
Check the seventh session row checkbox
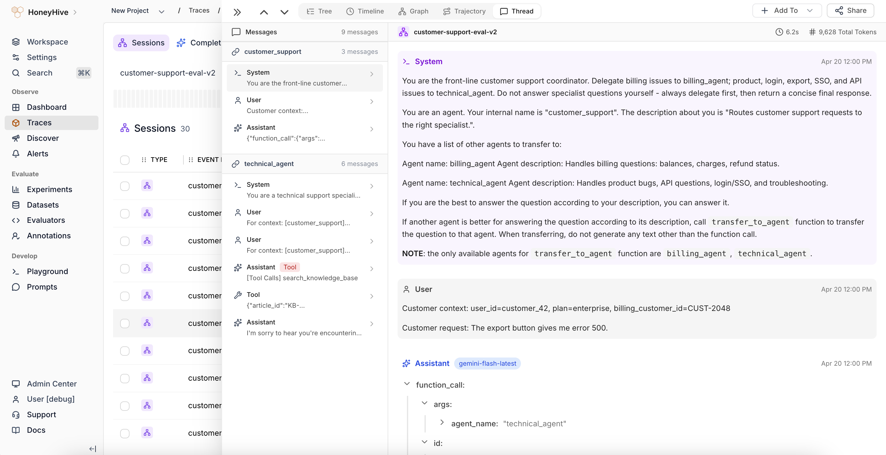[x=125, y=351]
